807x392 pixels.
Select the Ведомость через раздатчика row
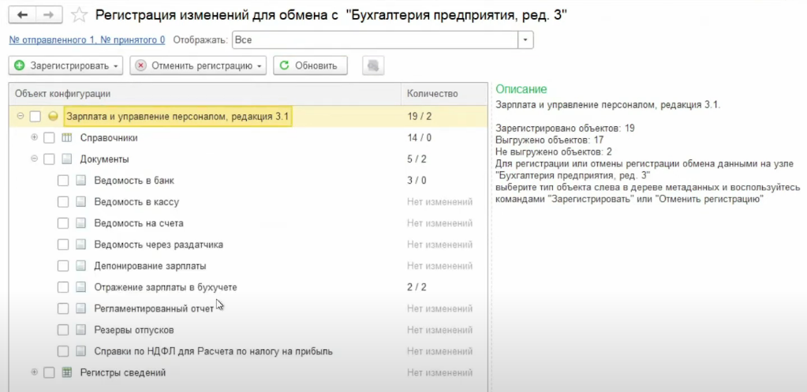tap(248, 245)
